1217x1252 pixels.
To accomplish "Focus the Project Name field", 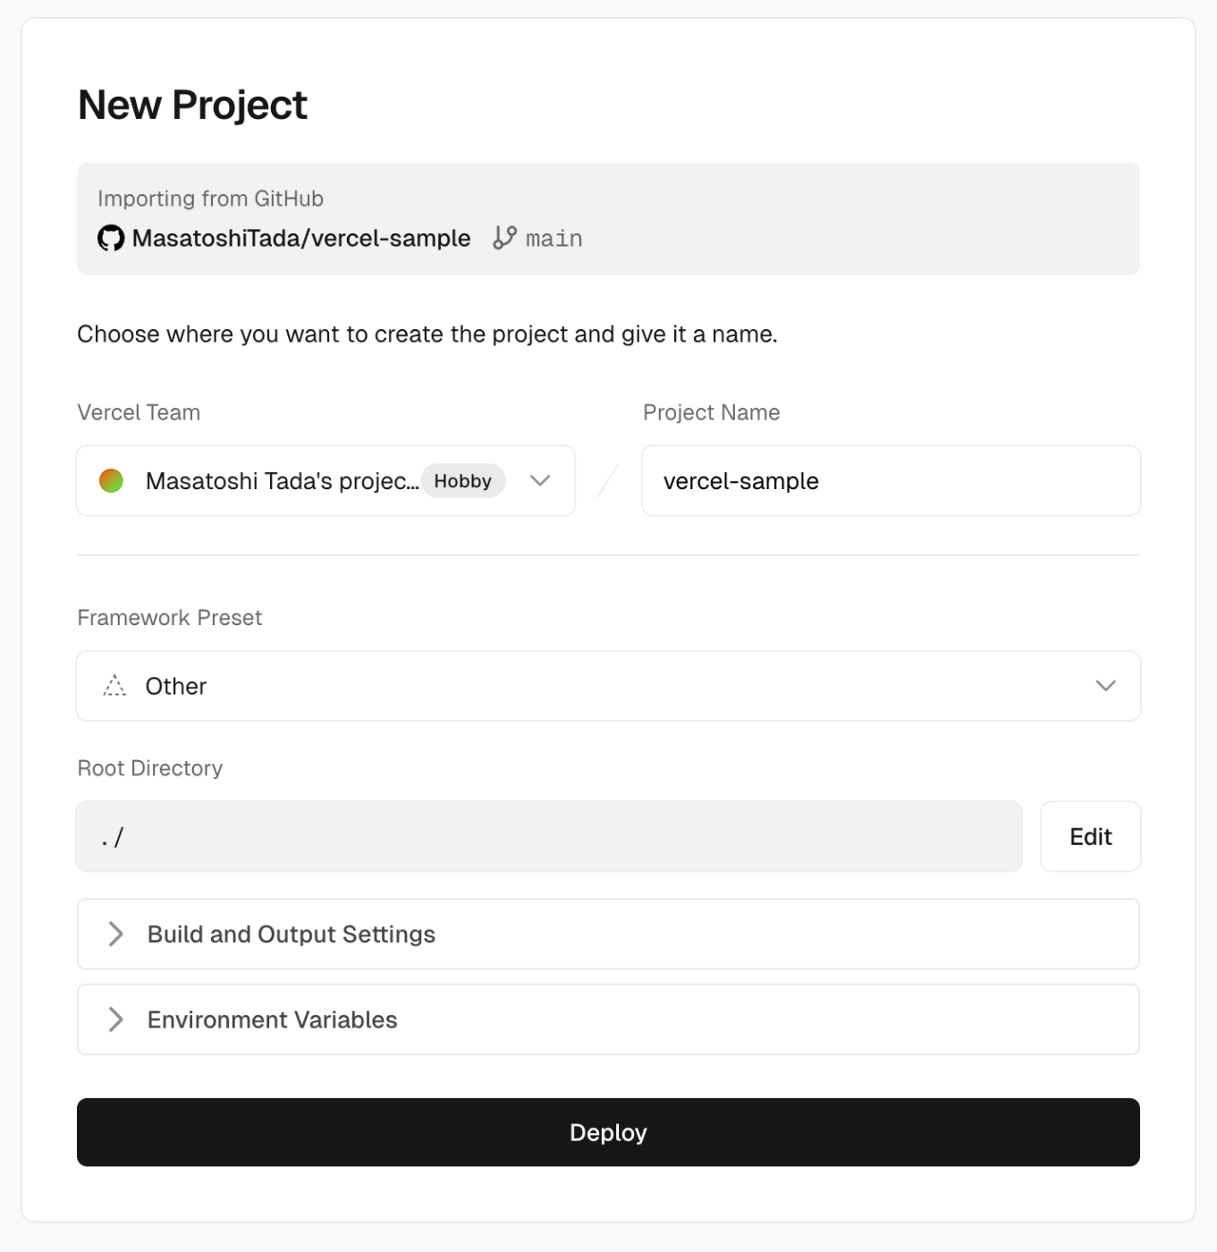I will pos(891,481).
